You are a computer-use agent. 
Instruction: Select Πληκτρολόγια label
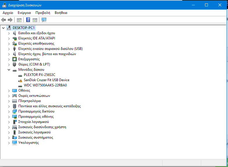(29, 101)
